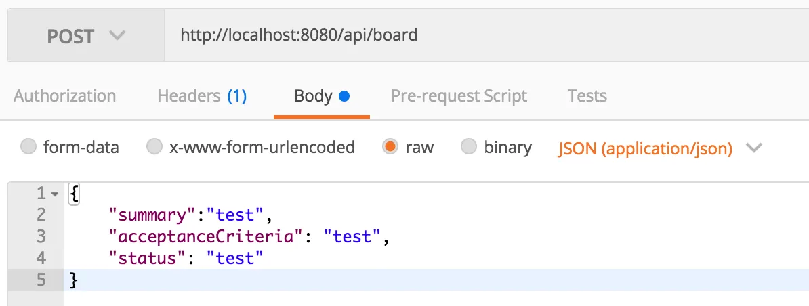The height and width of the screenshot is (306, 809).
Task: Click line number 4 in the gutter
Action: (x=41, y=258)
